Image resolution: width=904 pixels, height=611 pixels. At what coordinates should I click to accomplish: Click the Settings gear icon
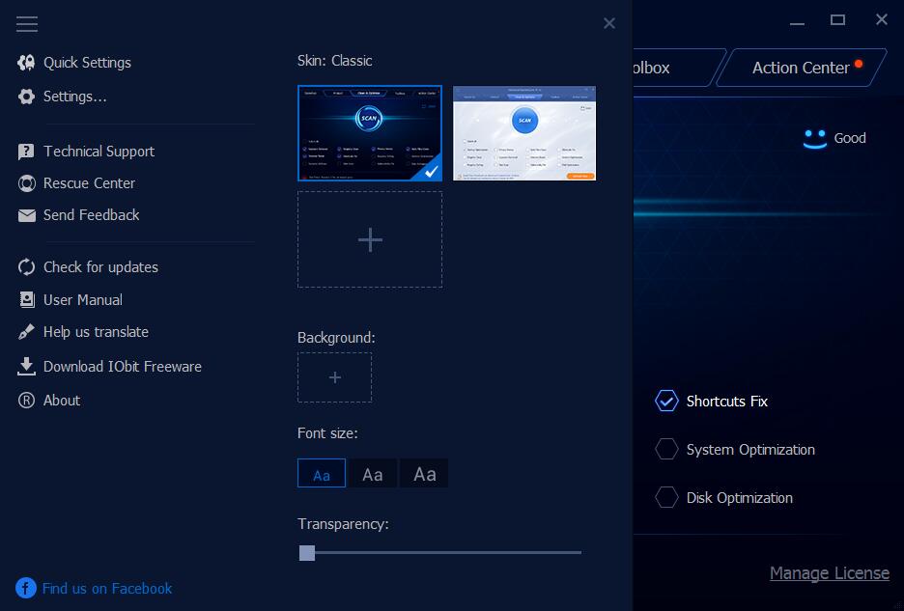26,97
